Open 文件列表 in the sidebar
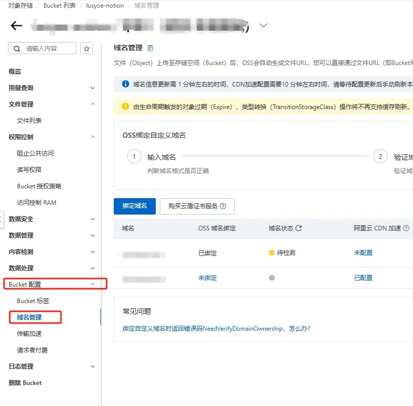Screen dimensions: 413x406 coord(29,120)
